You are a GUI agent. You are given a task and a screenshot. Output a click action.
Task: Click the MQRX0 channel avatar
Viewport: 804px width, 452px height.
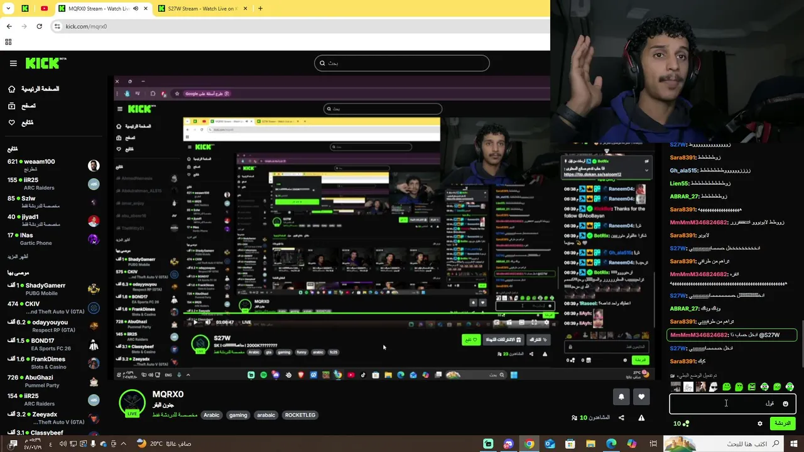click(132, 403)
